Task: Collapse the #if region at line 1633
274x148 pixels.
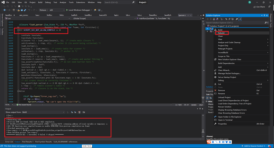Action: pyautogui.click(x=18, y=30)
